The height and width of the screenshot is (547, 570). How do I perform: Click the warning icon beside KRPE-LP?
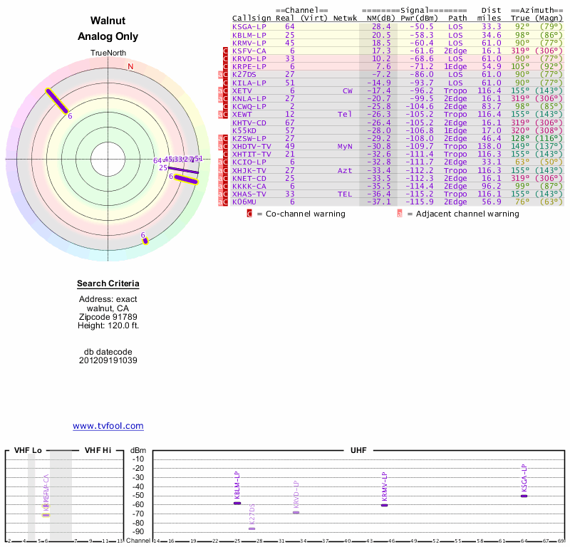(x=226, y=66)
